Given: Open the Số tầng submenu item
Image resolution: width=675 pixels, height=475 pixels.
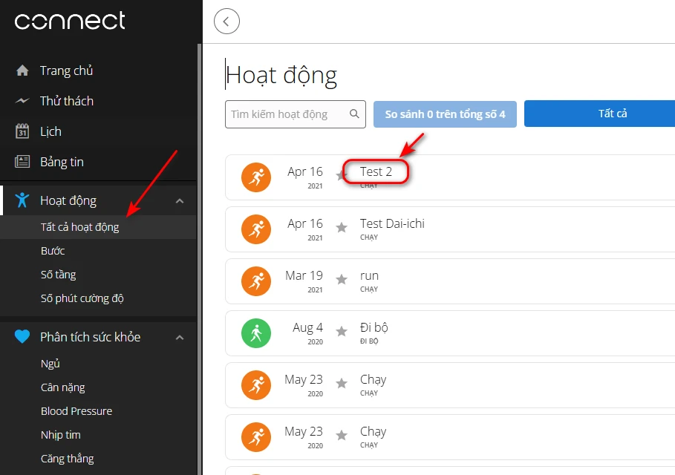Looking at the screenshot, I should 58,275.
